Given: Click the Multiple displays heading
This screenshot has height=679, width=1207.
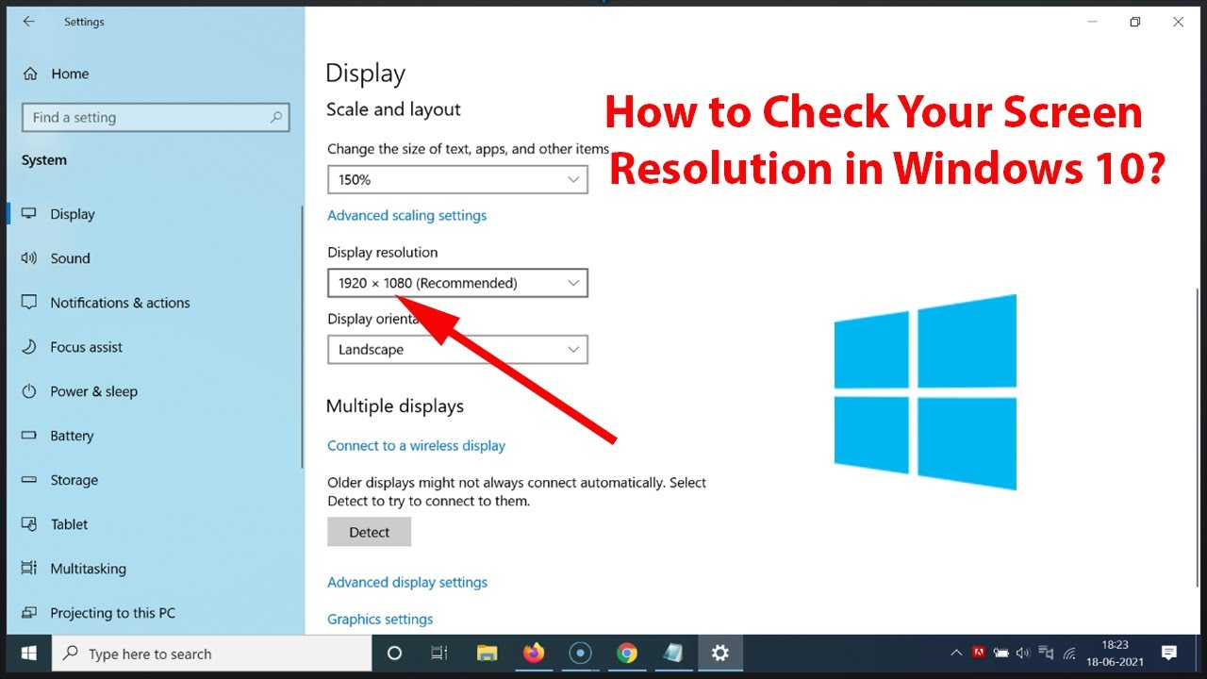Looking at the screenshot, I should (x=395, y=406).
